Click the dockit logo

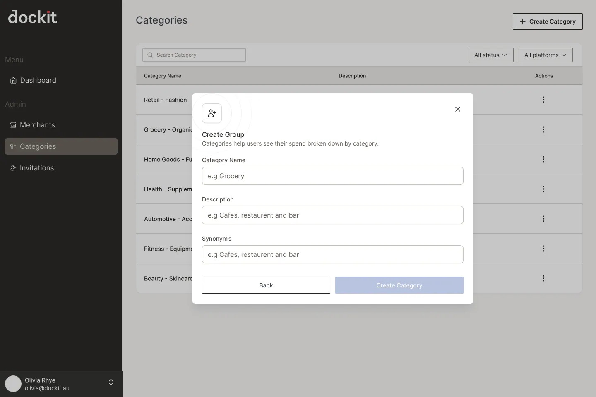(32, 17)
